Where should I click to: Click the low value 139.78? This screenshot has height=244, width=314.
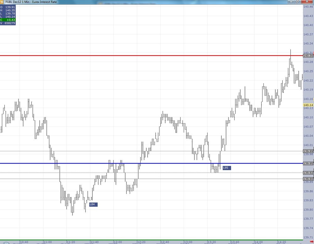point(10,14)
